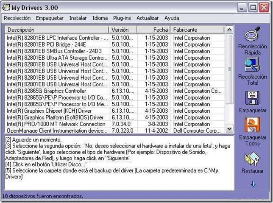Click the version cell 7.0.323.0
Image resolution: width=273 pixels, height=203 pixels.
point(123,131)
